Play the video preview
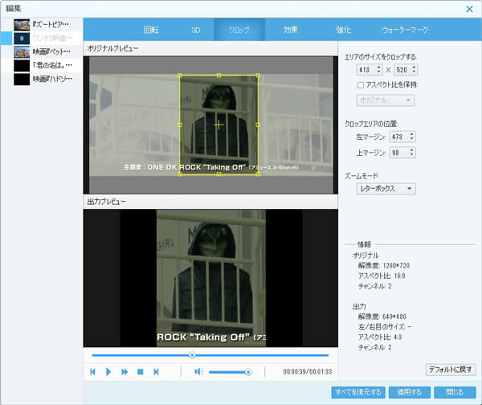 tap(108, 372)
